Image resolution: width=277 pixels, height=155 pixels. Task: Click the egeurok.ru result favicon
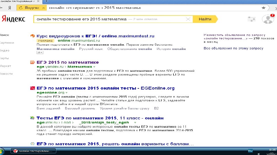(x=32, y=118)
